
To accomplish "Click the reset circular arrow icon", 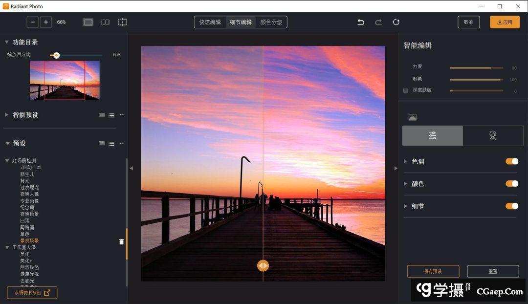I will [x=396, y=22].
